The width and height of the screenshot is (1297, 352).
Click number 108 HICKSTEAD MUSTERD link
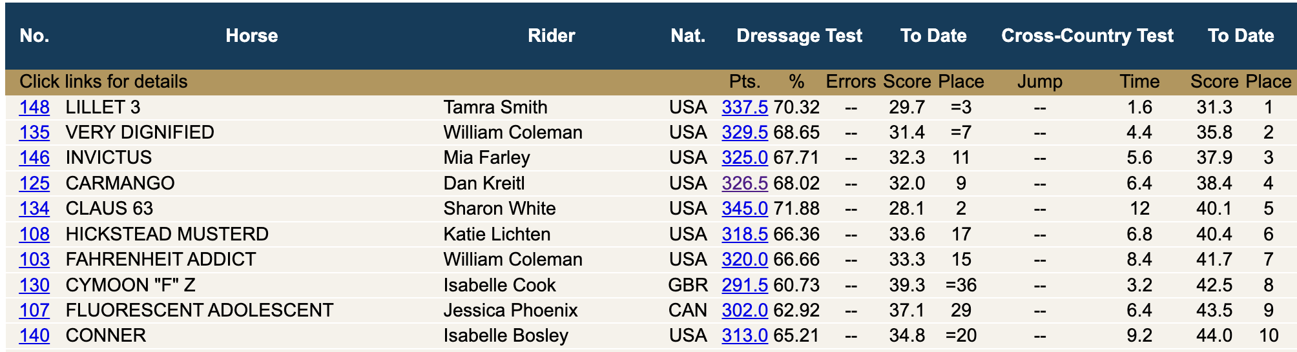tap(34, 234)
